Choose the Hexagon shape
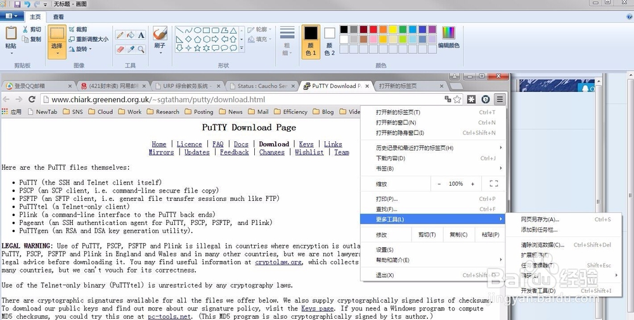The height and width of the screenshot is (320, 634). coord(206,39)
